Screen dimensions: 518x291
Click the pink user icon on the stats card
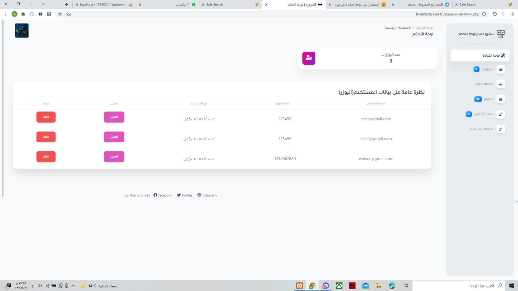pyautogui.click(x=309, y=58)
